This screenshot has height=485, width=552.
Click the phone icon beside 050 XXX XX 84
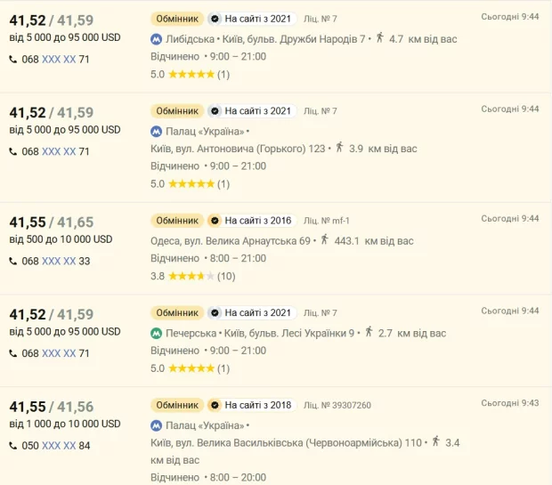13,446
